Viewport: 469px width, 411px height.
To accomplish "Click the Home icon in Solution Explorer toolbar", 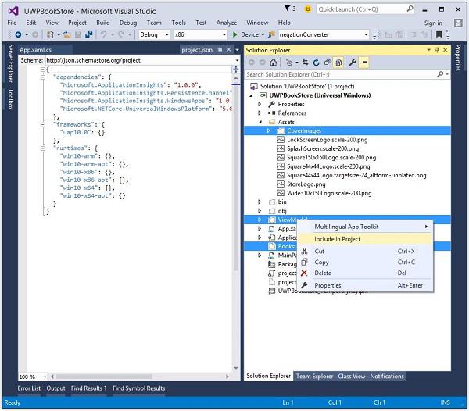I will 275,62.
